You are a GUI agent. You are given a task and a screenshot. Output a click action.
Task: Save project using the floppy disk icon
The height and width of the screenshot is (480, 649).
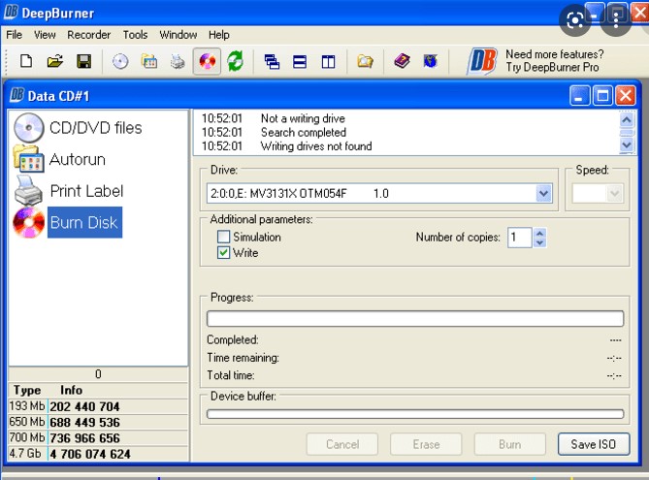84,61
